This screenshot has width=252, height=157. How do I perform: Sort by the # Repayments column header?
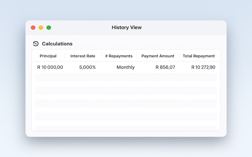tap(119, 56)
